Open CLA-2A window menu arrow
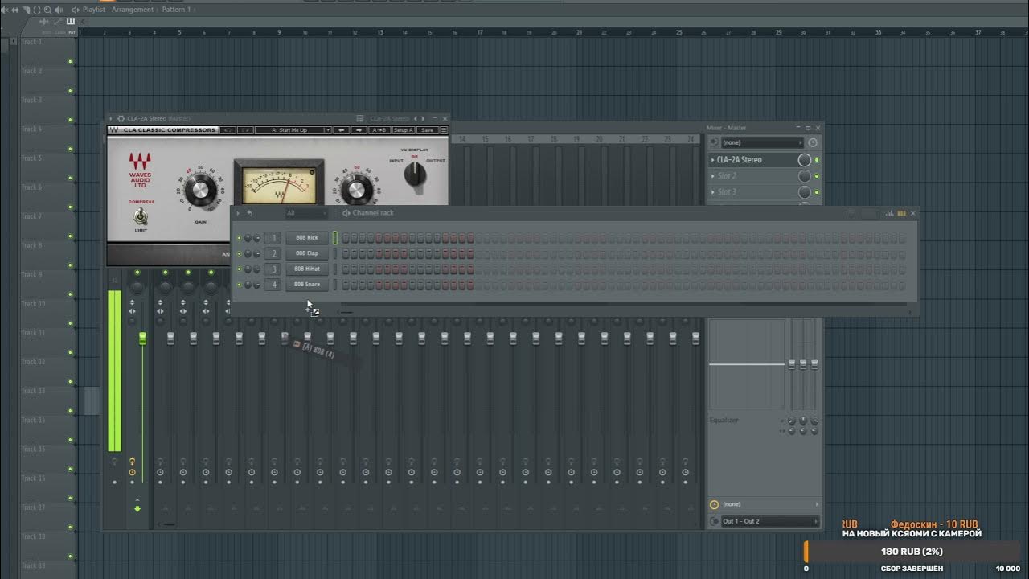This screenshot has width=1029, height=579. coord(111,118)
